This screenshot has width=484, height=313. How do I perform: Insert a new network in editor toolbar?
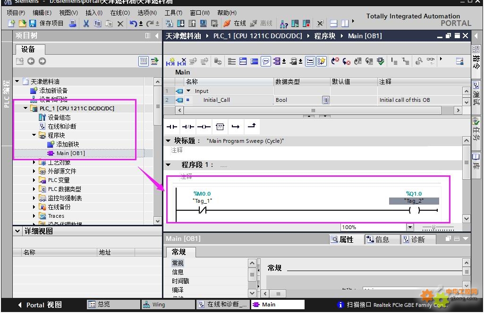(x=170, y=62)
